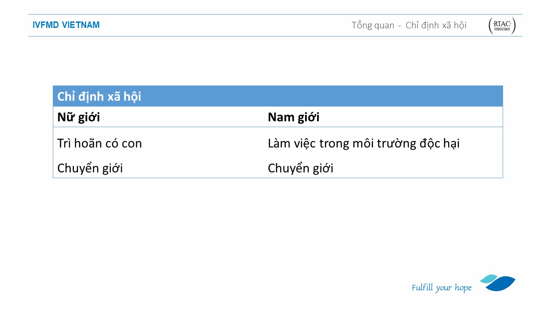This screenshot has height=309, width=550.
Task: Click the word 'your' in the slogan
Action: (443, 288)
